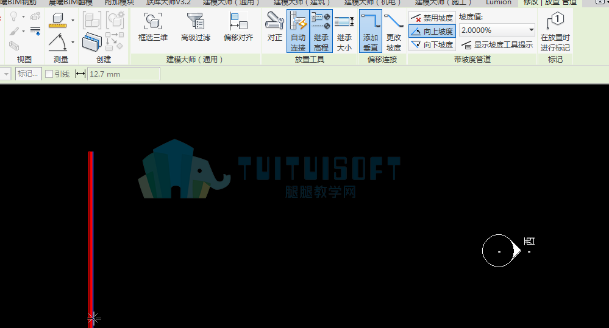Viewport: 609px width, 328px height.
Task: Open the 建模大师（机电） tab
Action: 372,2
